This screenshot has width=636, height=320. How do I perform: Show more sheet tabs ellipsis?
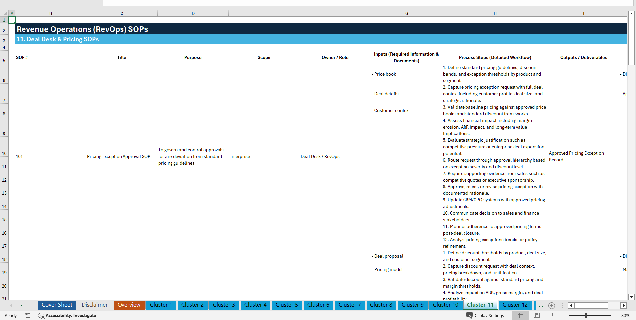click(x=541, y=305)
